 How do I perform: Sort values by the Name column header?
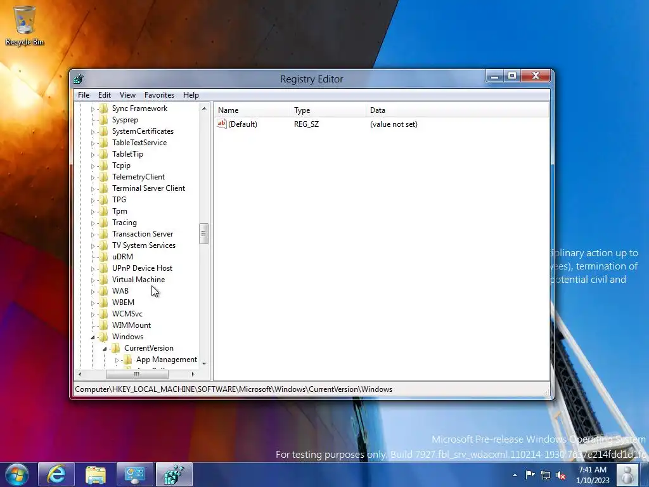pos(252,110)
